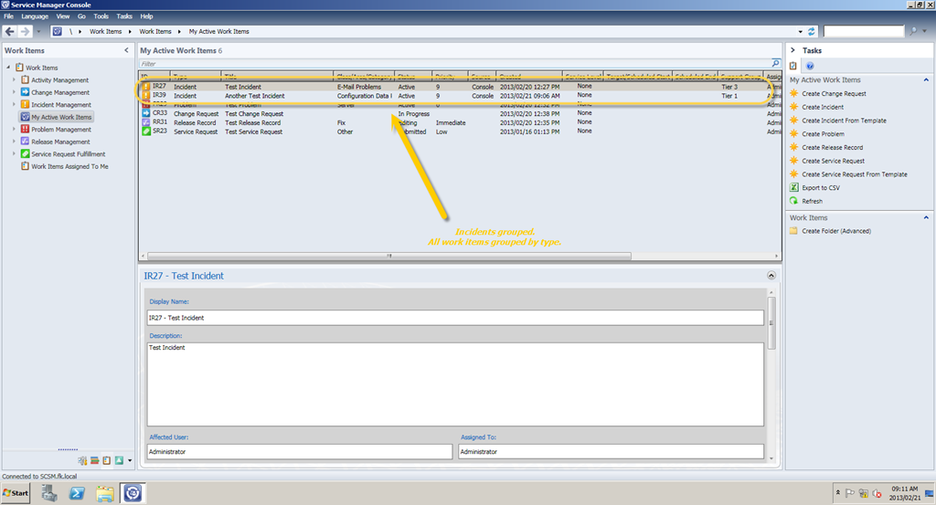Click the filter search magnifier icon
This screenshot has height=505, width=936.
(776, 65)
